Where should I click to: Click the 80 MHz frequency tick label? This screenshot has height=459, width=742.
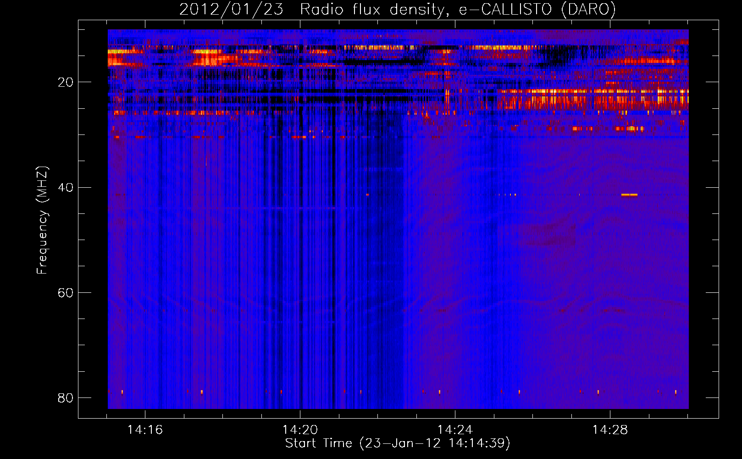tap(66, 398)
